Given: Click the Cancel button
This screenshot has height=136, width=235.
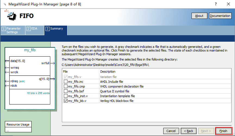Looking at the screenshot, I should pos(171,131).
